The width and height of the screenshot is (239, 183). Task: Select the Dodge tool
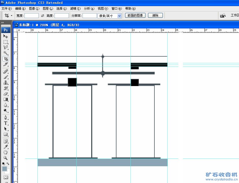click(x=6, y=111)
